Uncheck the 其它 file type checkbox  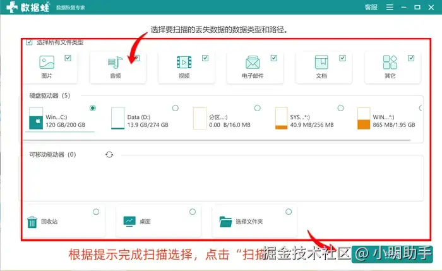tap(411, 58)
